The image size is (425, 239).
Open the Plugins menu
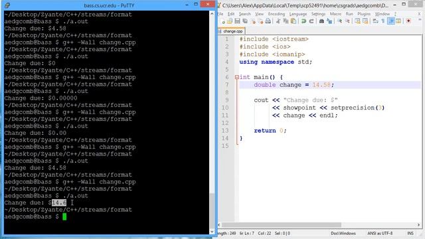(364, 14)
